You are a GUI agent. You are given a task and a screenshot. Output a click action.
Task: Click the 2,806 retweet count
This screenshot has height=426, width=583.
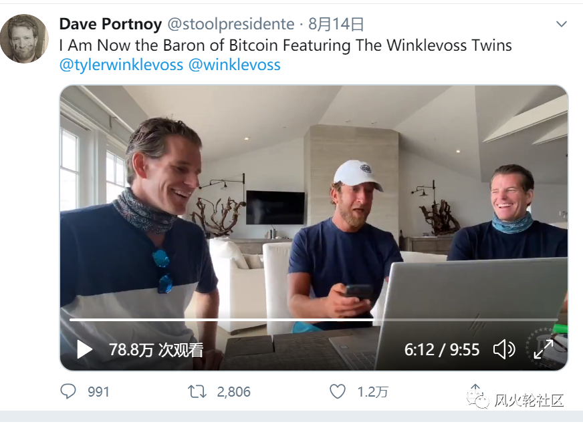[233, 391]
